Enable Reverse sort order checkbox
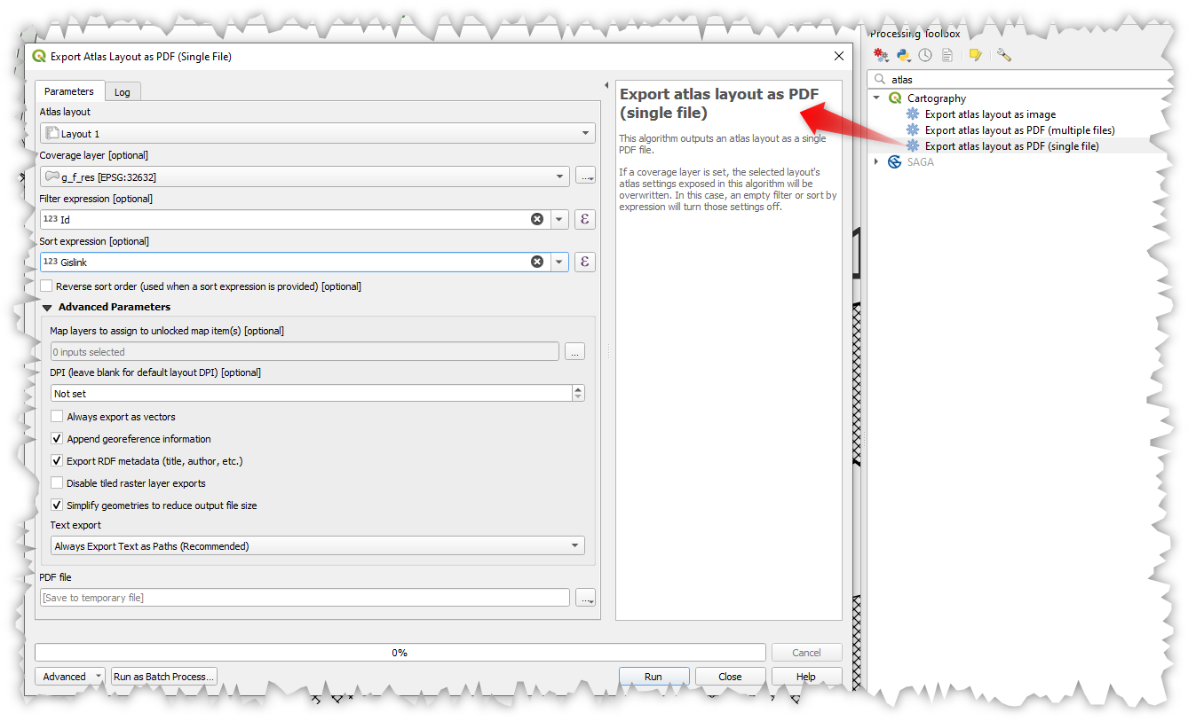The image size is (1188, 721). 47,286
